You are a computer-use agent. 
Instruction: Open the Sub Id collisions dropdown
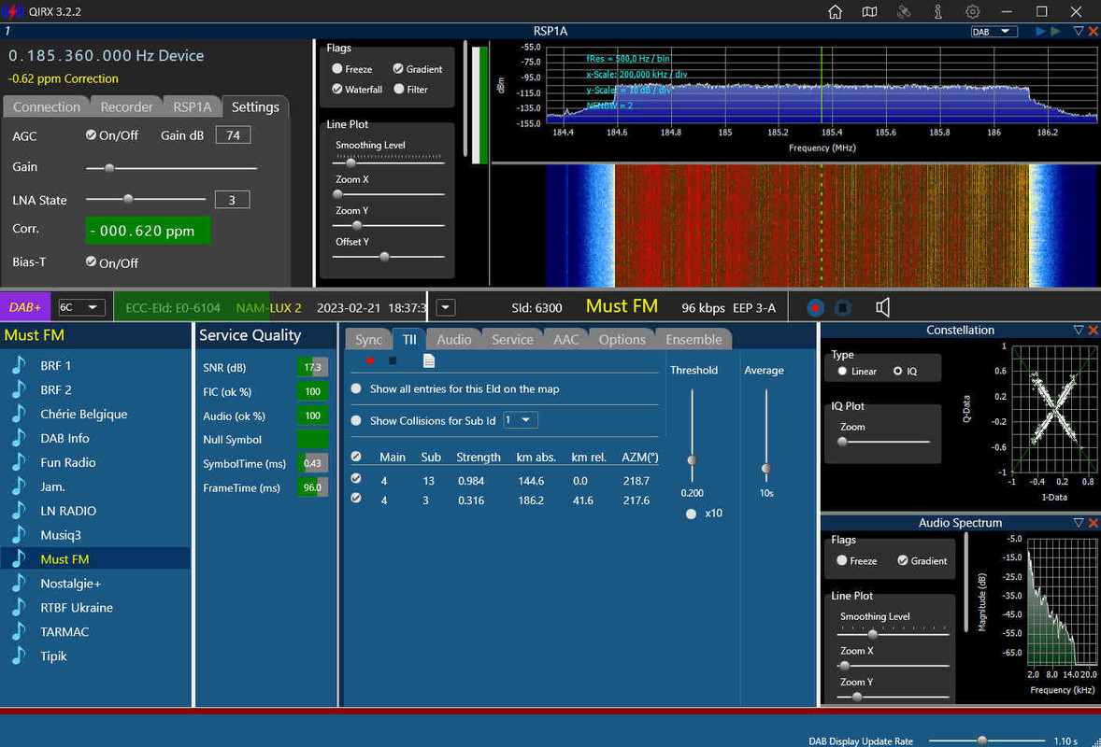pyautogui.click(x=521, y=420)
